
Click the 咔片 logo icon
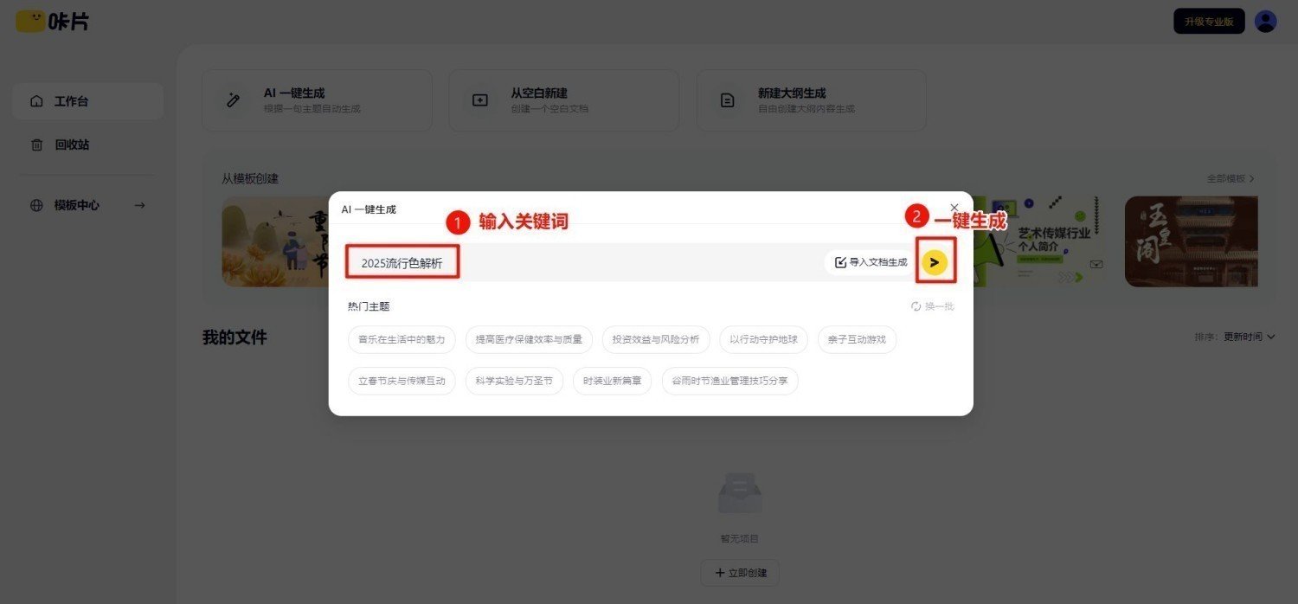[x=30, y=21]
